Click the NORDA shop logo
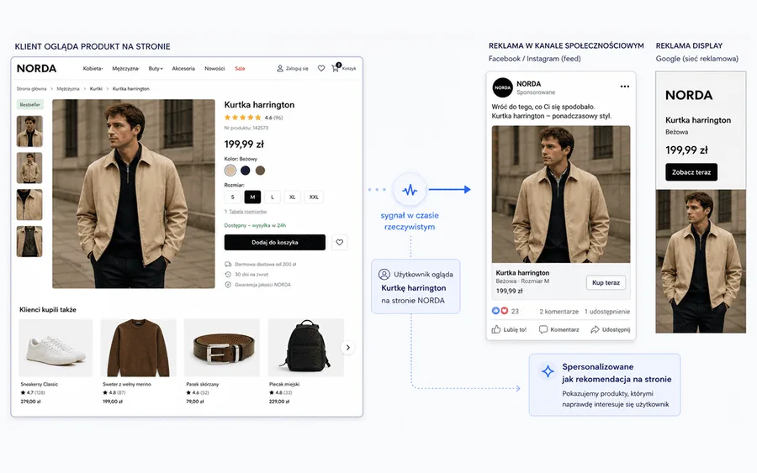The height and width of the screenshot is (473, 757). pos(37,68)
